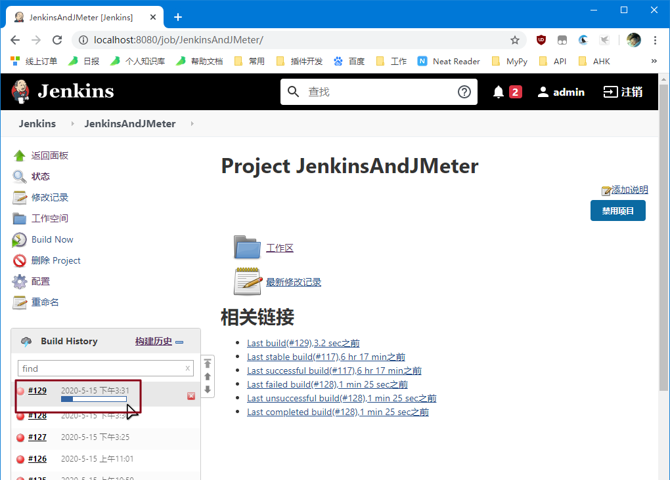Screen dimensions: 670x480
Task: Click the 注销 logout link
Action: 623,92
